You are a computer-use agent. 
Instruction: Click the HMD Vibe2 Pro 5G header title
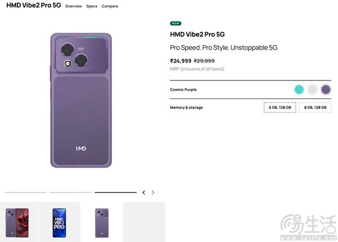click(x=34, y=5)
